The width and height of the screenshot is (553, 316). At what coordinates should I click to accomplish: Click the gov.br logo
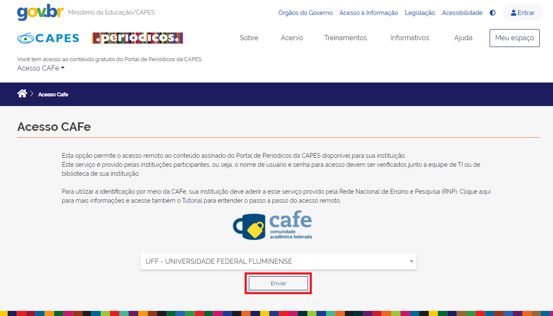pyautogui.click(x=40, y=12)
